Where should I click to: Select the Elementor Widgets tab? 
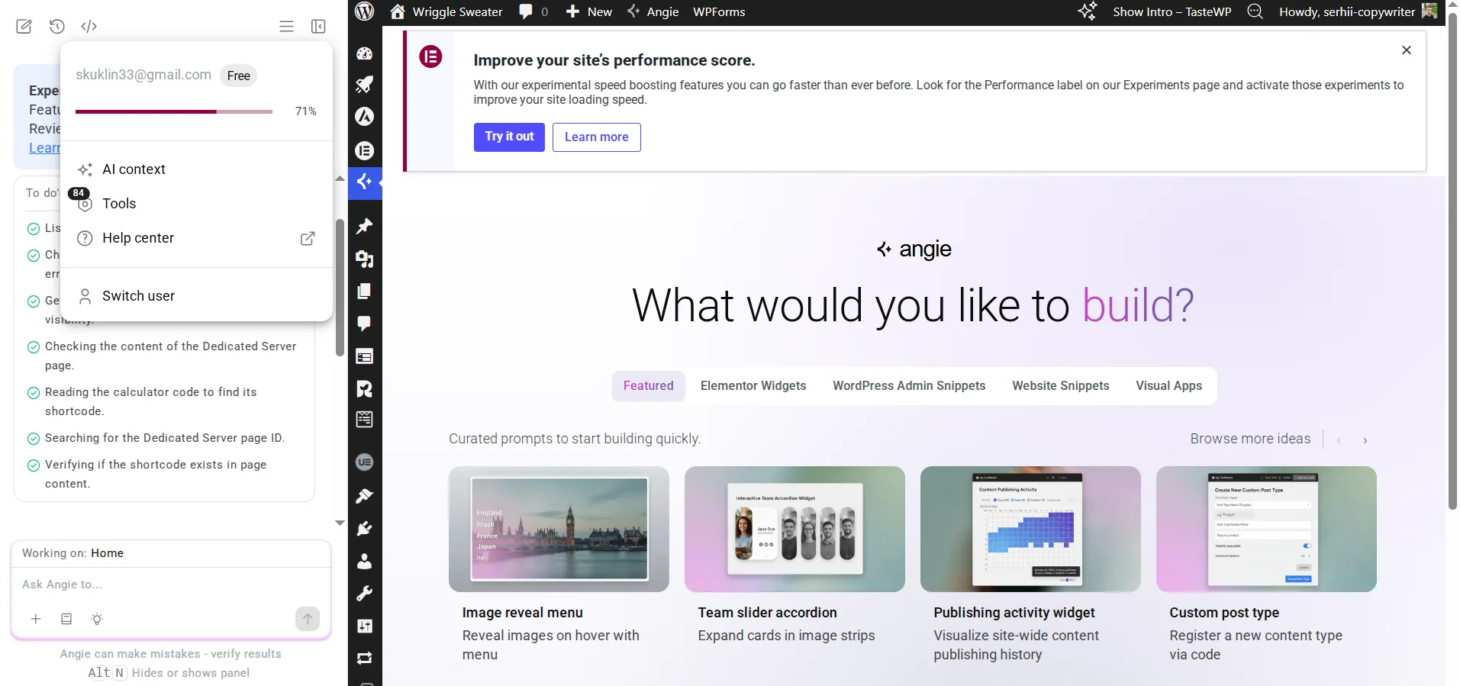click(x=753, y=386)
